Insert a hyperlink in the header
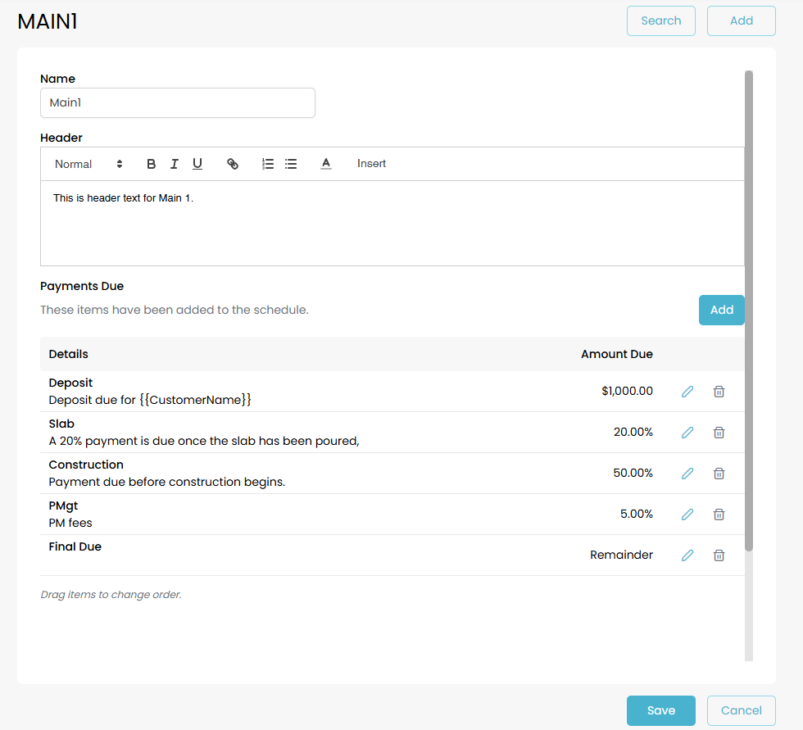Viewport: 803px width, 730px height. click(233, 164)
